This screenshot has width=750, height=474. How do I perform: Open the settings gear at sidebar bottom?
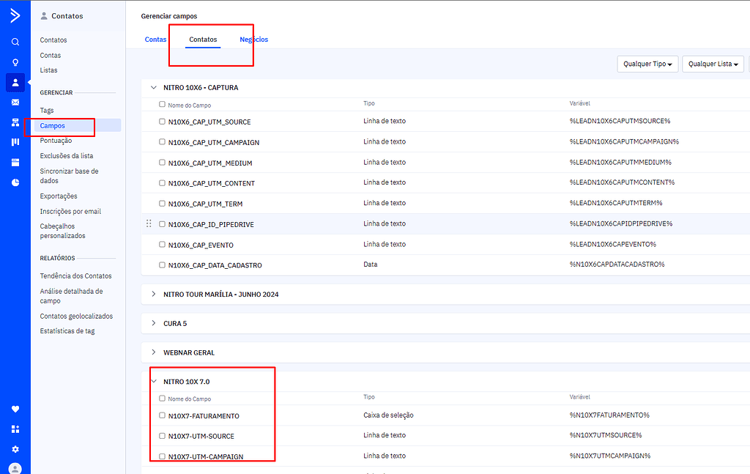15,449
